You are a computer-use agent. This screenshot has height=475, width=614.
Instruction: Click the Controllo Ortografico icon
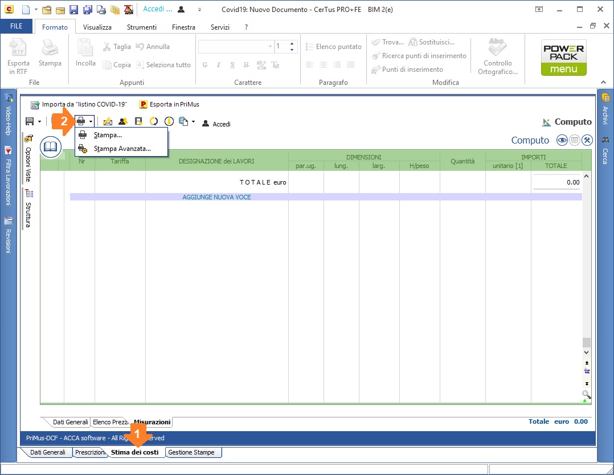pyautogui.click(x=497, y=56)
